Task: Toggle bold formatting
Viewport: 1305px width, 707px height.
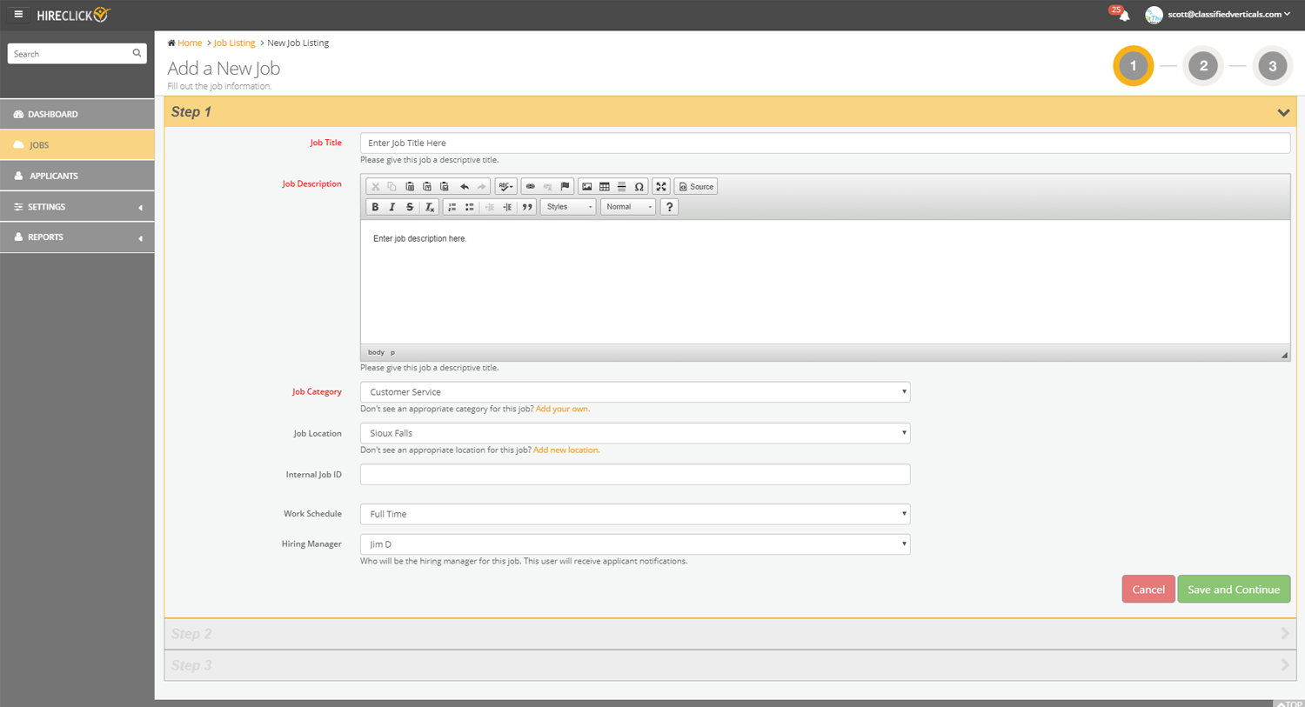Action: [x=375, y=207]
